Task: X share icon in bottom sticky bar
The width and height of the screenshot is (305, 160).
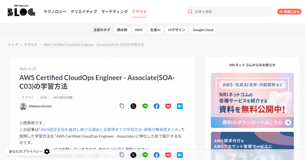Action: pyautogui.click(x=133, y=155)
